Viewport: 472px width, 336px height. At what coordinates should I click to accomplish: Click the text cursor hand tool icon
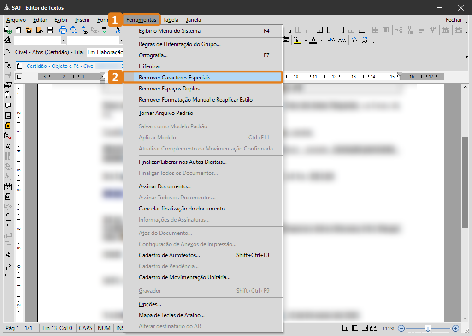[x=8, y=65]
